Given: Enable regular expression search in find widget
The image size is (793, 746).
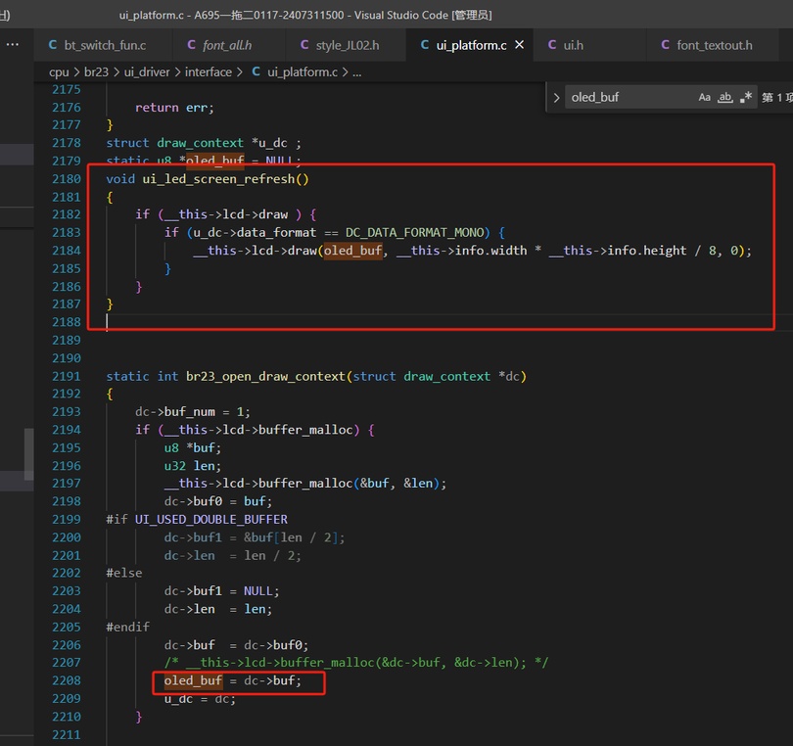Looking at the screenshot, I should tap(746, 97).
